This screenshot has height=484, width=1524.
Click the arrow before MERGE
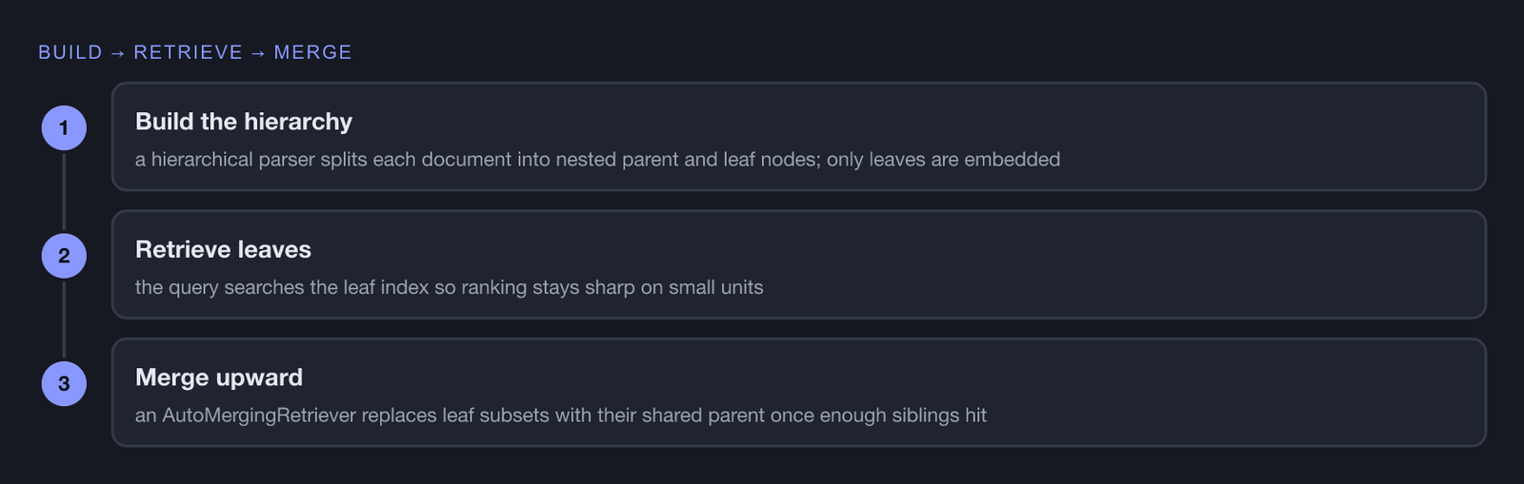pyautogui.click(x=258, y=53)
